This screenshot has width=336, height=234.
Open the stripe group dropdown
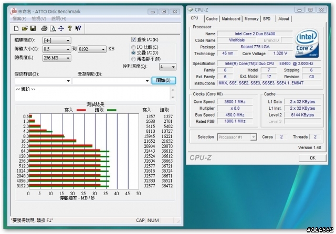43,81
